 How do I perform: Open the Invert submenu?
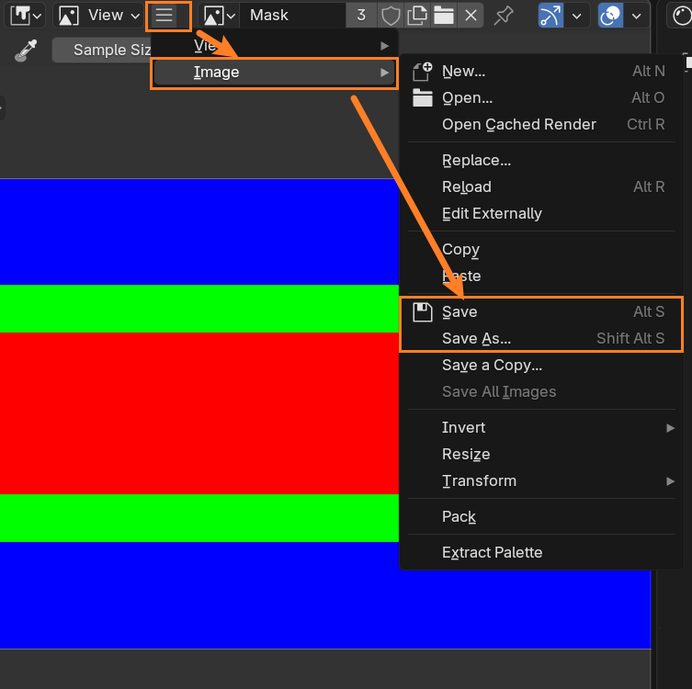click(464, 427)
